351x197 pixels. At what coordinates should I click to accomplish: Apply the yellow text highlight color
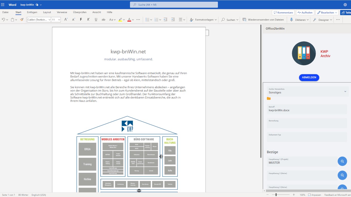(120, 19)
